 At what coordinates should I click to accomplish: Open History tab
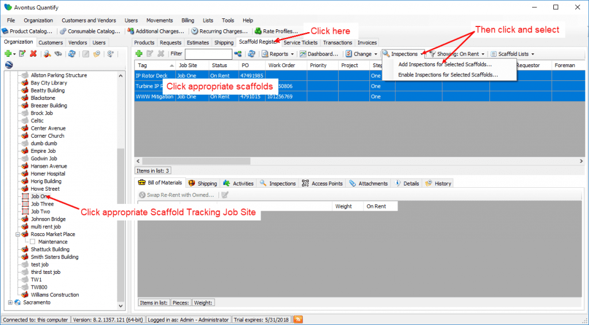[x=438, y=183]
